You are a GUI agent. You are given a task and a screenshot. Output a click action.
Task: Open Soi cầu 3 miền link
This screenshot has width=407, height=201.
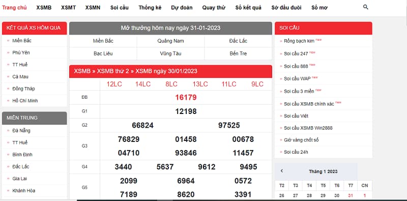click(299, 91)
